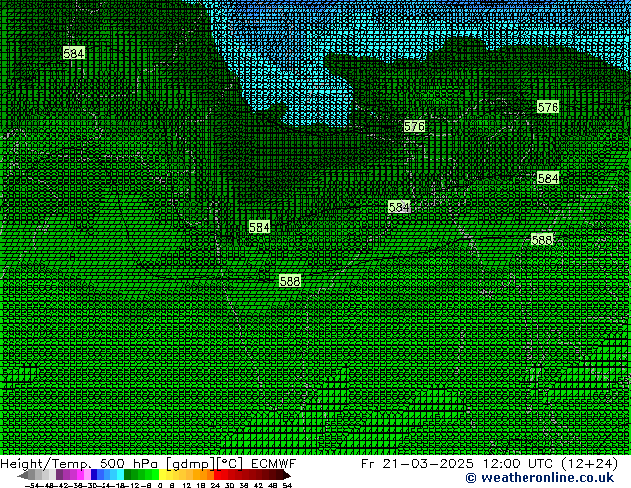This screenshot has height=488, width=631.
Task: Click the '(12+24)' forecast offset text
Action: [589, 464]
